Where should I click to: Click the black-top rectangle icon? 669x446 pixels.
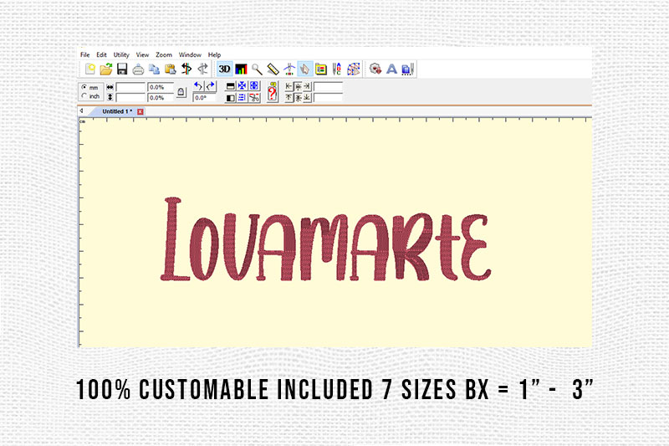tap(231, 86)
